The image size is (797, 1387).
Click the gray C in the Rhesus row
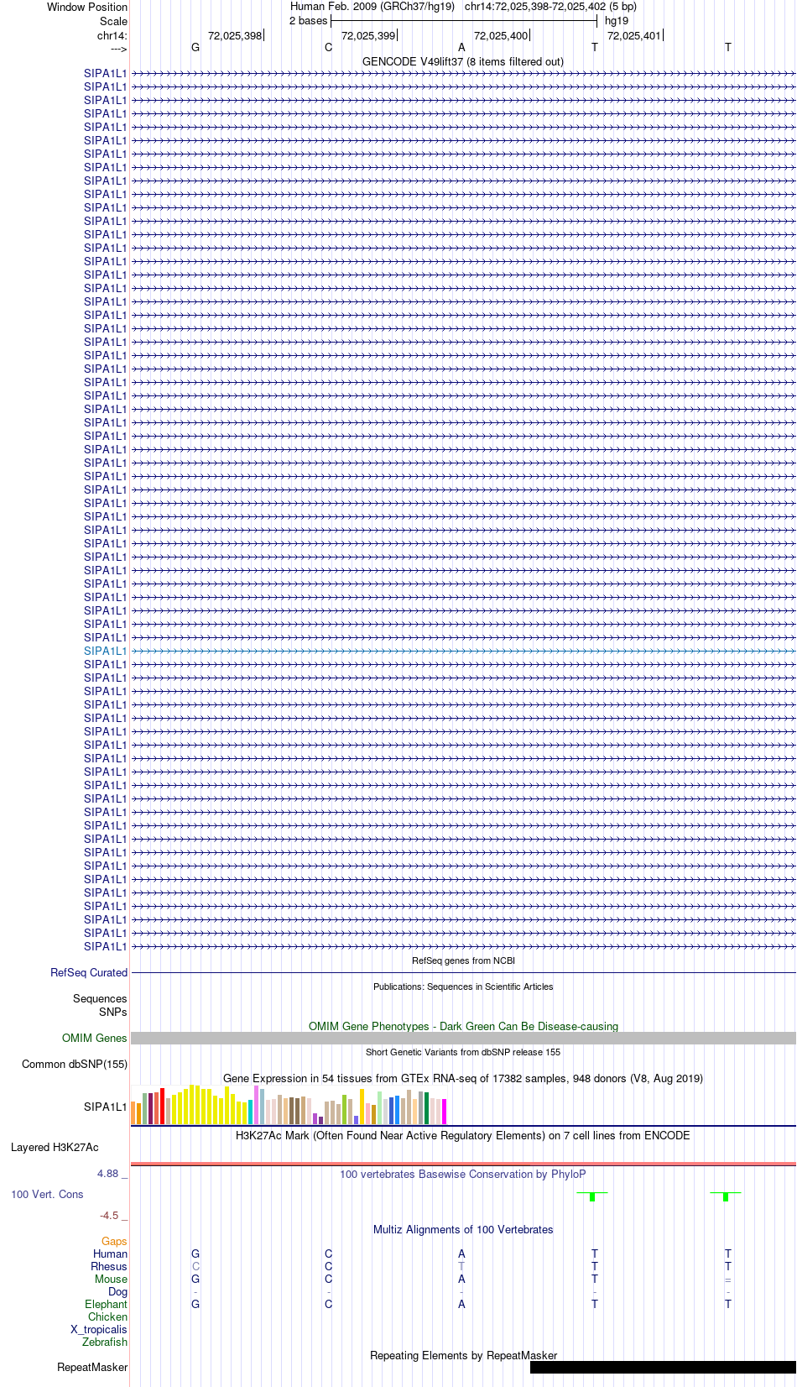pos(195,1266)
